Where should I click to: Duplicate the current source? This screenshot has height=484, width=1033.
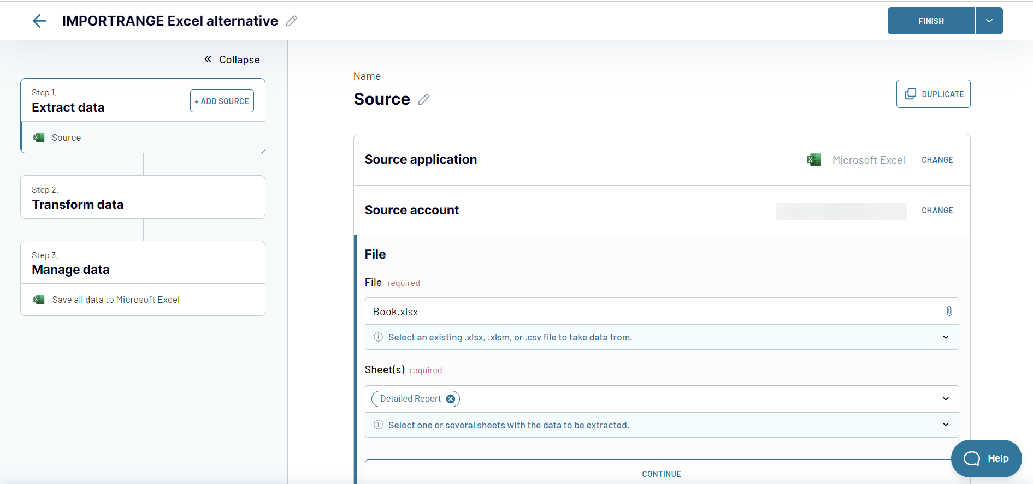[933, 94]
